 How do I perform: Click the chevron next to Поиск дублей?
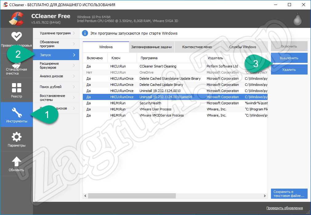[x=74, y=87]
